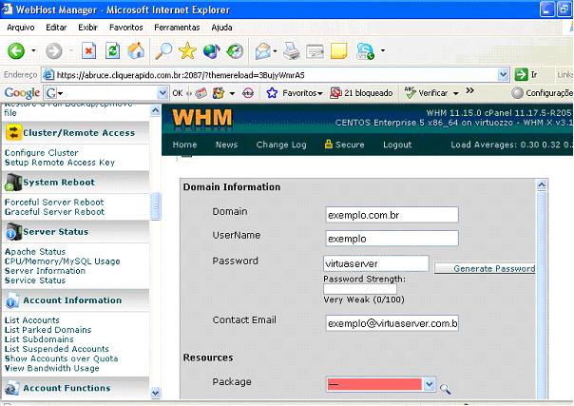574x406 pixels.
Task: Click the 21 bloqueado popup blocker icon
Action: (335, 93)
